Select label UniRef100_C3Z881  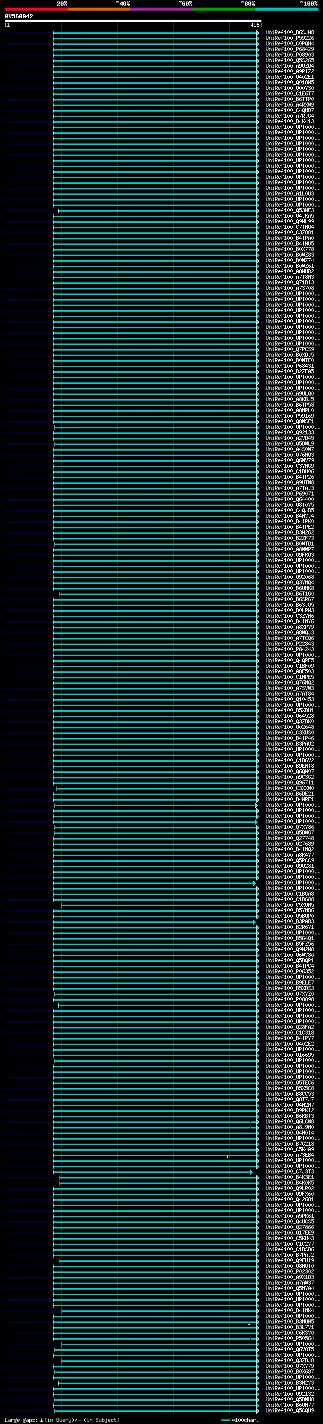point(290,233)
